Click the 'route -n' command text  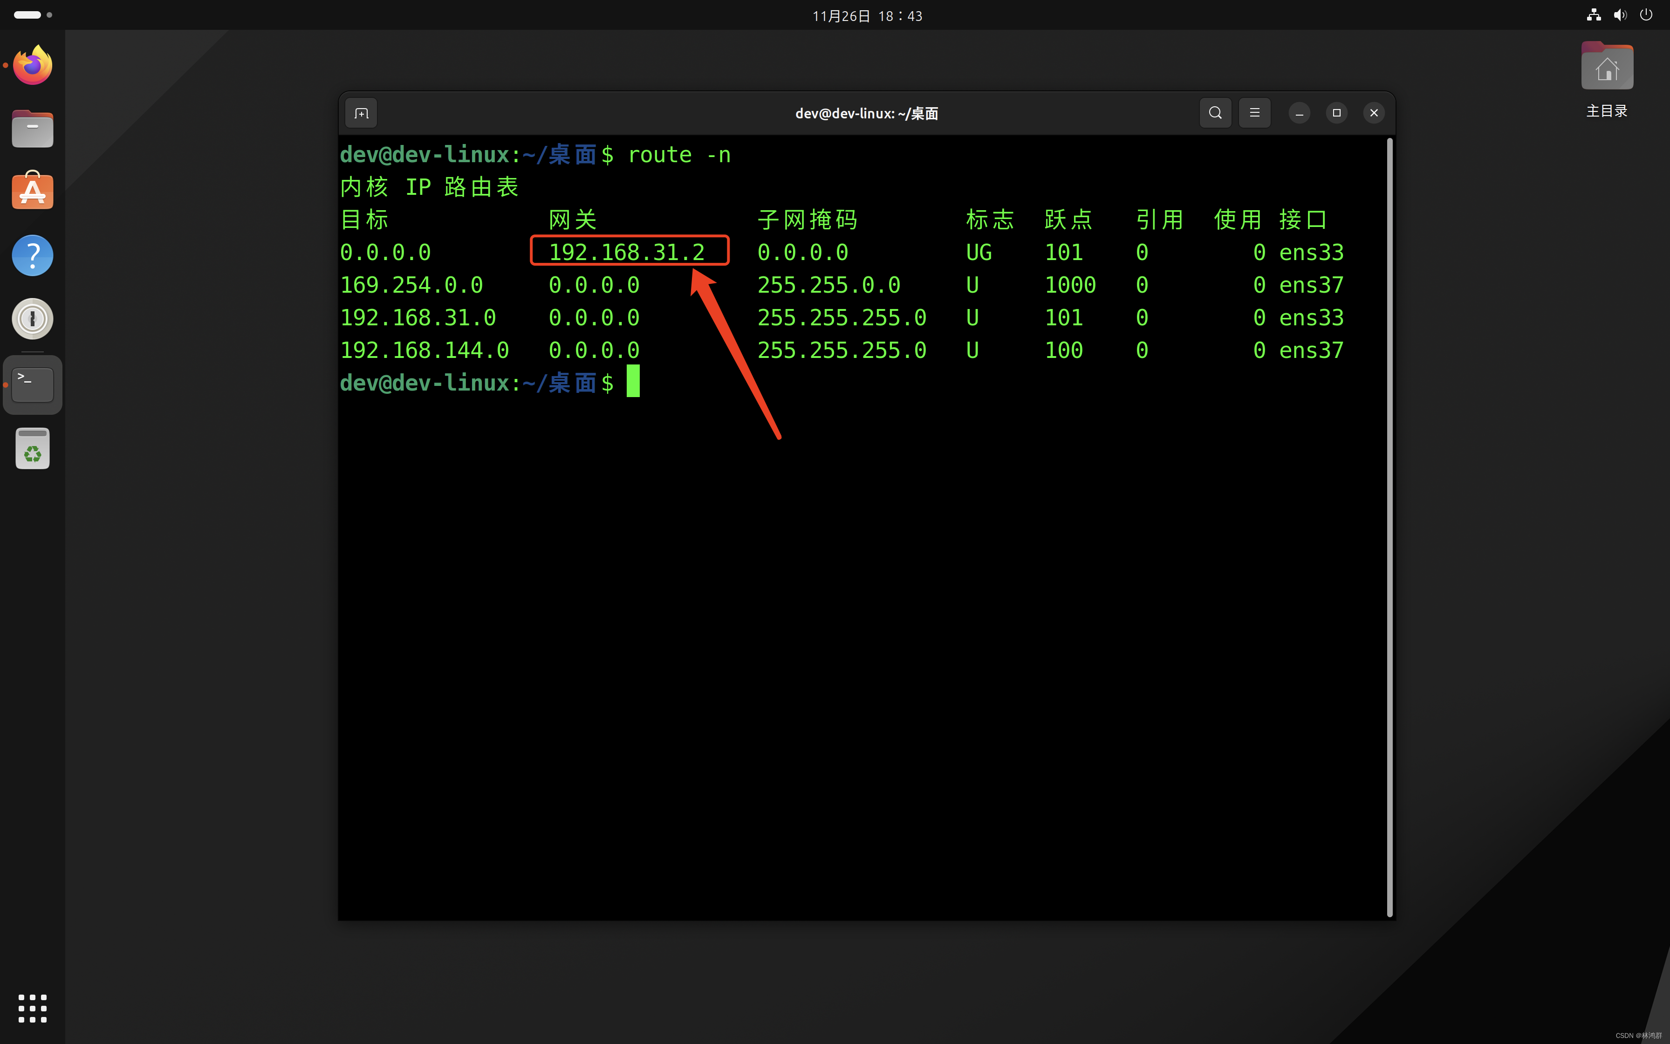[679, 155]
